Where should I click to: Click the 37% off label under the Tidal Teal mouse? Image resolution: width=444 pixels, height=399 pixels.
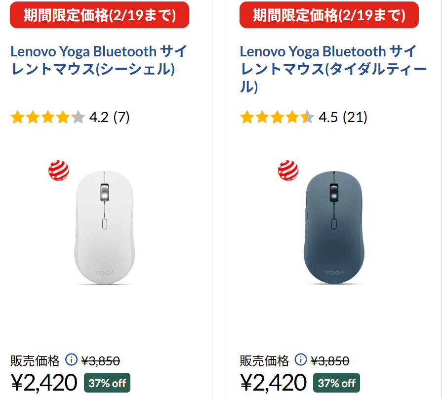point(336,383)
